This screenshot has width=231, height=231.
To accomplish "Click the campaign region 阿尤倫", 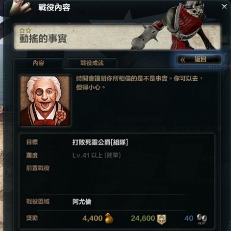I will [82, 202].
